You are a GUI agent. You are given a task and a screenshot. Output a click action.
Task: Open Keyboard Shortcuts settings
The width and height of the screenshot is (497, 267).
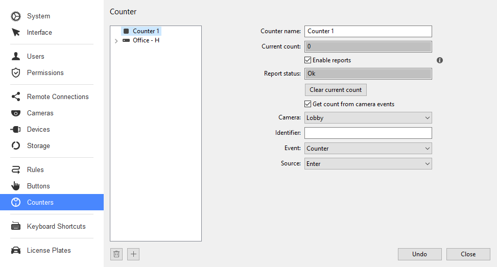[x=56, y=227]
